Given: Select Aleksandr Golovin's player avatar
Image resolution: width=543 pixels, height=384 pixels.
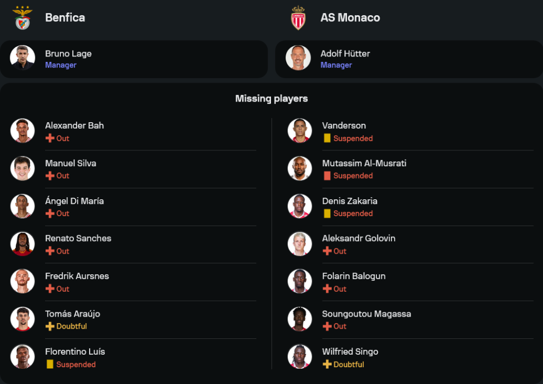Looking at the screenshot, I should pyautogui.click(x=300, y=244).
